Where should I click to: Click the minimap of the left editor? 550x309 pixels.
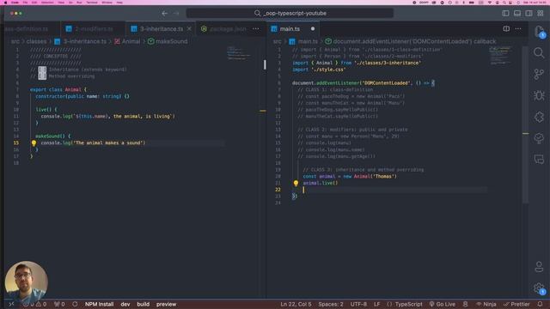click(x=239, y=53)
